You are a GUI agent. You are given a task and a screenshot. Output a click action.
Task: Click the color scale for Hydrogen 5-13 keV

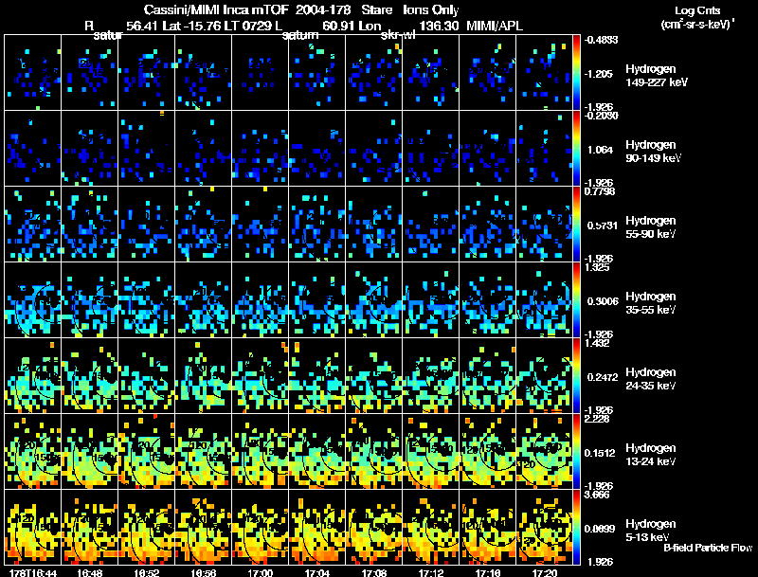tap(576, 527)
